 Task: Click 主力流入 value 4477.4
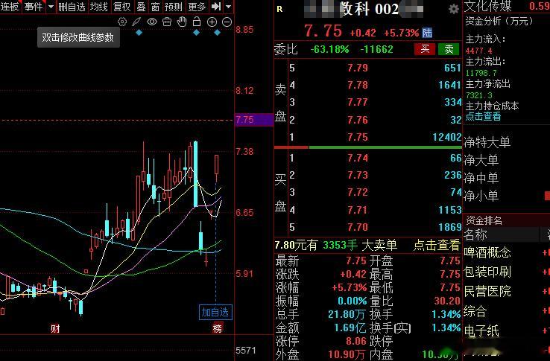point(478,51)
